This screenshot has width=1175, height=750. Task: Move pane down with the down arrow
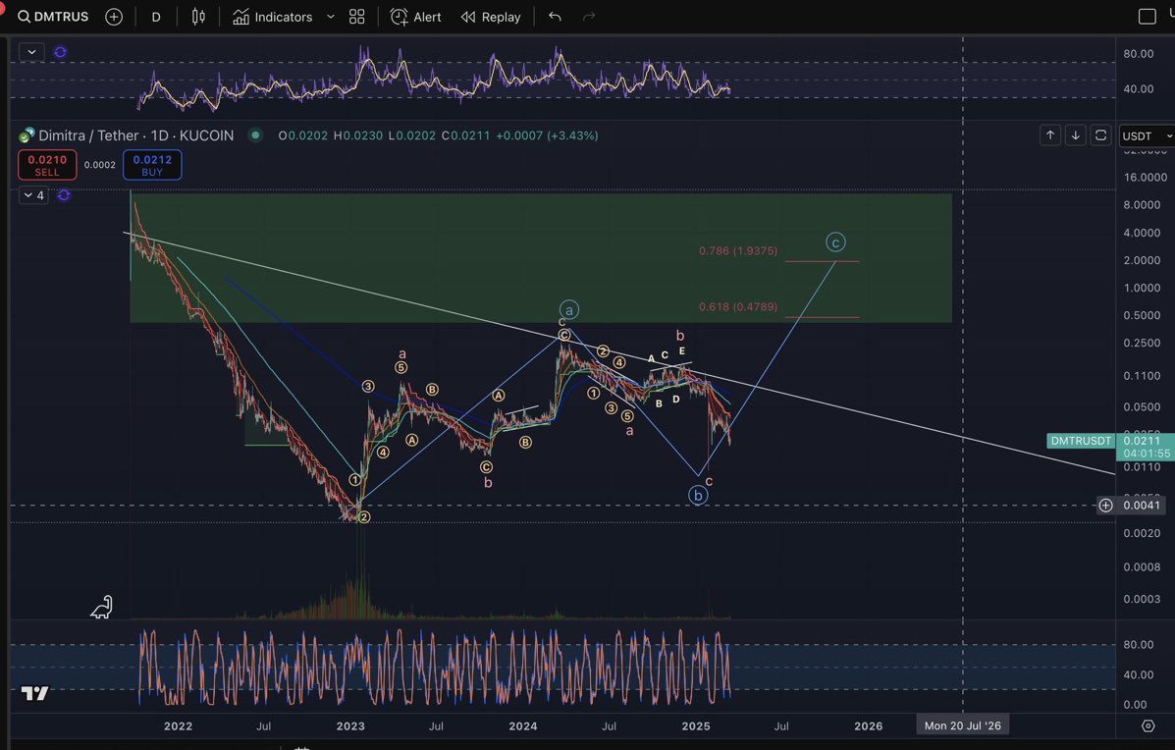coord(1075,134)
